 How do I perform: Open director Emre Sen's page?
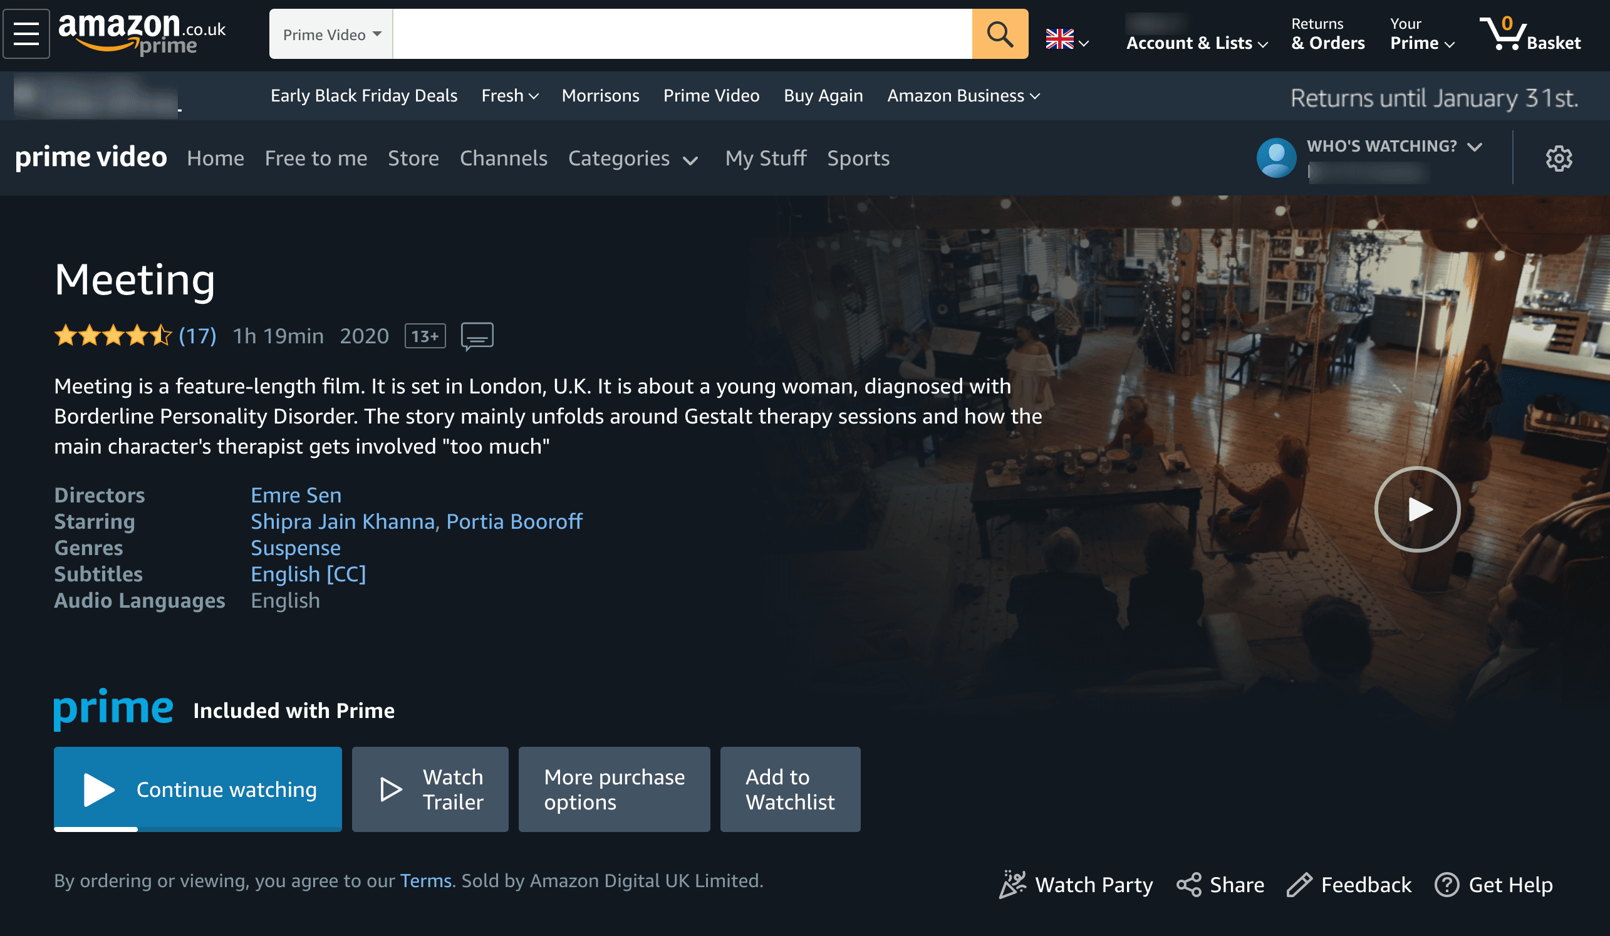(x=296, y=494)
